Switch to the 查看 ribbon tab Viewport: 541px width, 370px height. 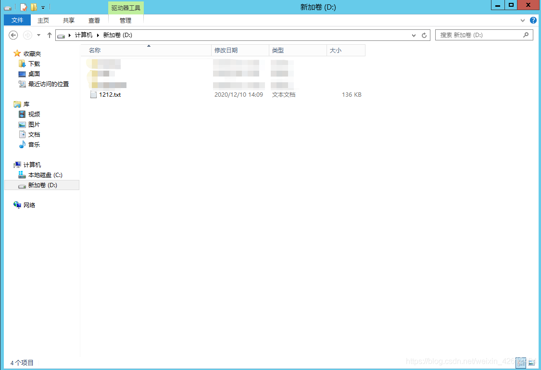point(94,20)
